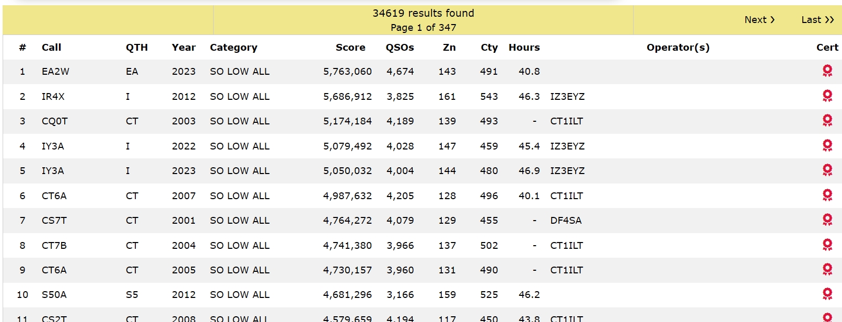The width and height of the screenshot is (842, 322).
Task: Click the Hours column header
Action: coord(524,48)
